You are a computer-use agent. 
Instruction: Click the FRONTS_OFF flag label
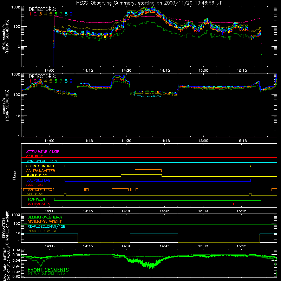click(x=37, y=199)
